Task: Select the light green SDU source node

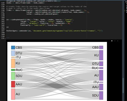Action: 13,76
